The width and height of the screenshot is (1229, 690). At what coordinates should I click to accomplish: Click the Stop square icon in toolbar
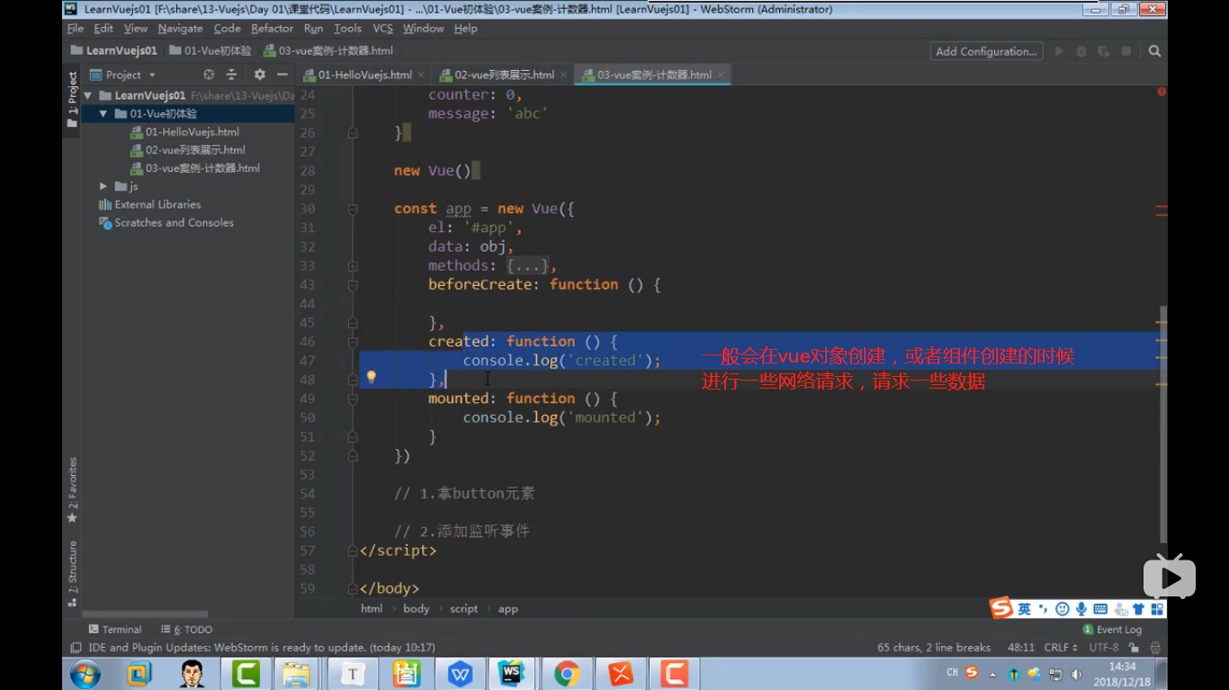[1126, 51]
